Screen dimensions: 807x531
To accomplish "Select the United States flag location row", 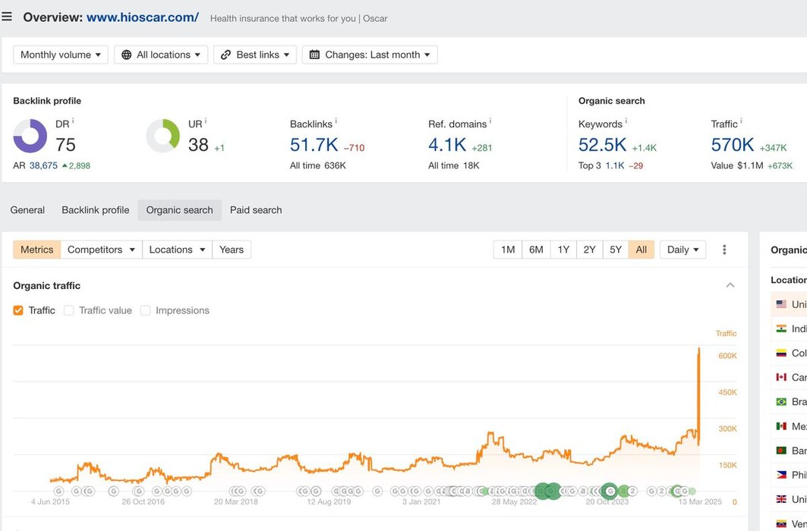I will [789, 304].
